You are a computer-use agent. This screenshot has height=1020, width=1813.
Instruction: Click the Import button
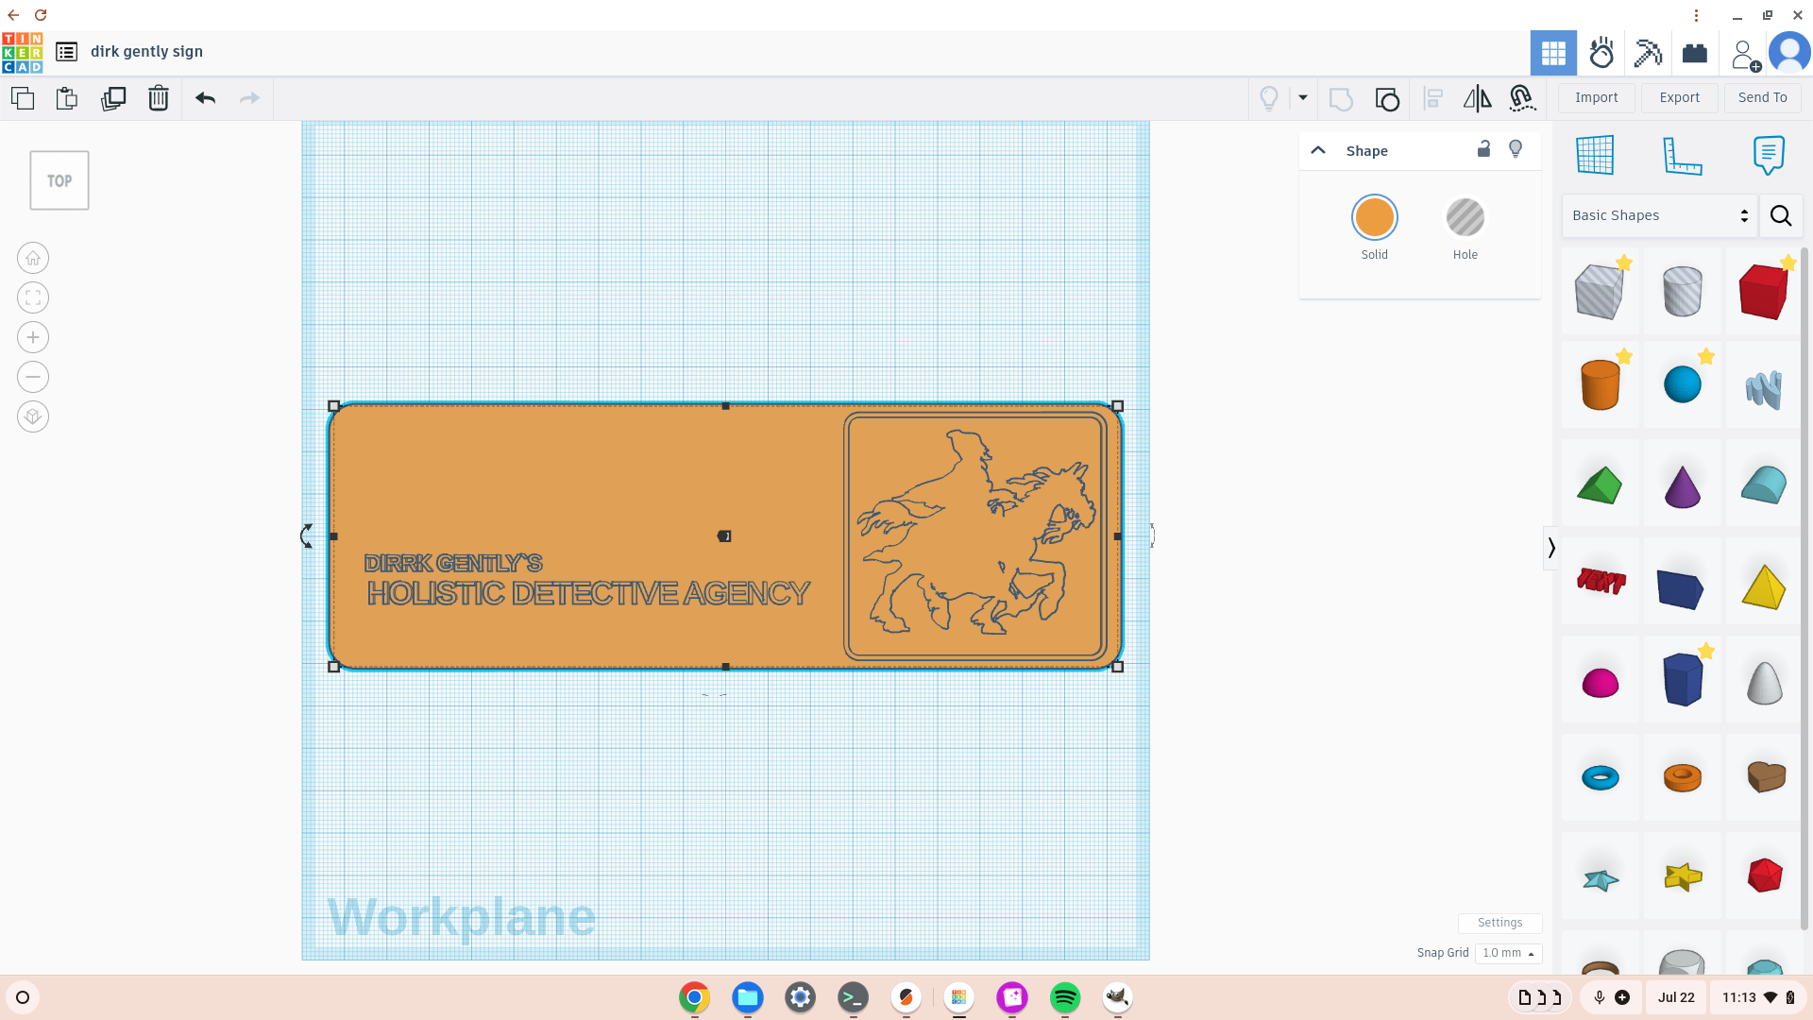[1596, 97]
